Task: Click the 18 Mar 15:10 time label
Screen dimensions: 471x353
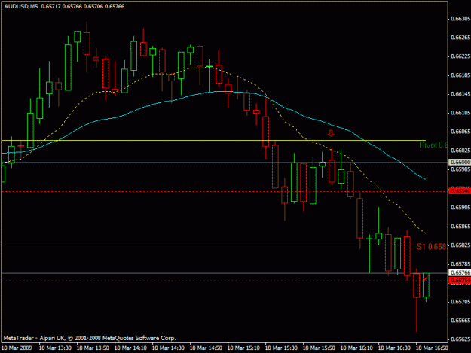Action: 243,348
